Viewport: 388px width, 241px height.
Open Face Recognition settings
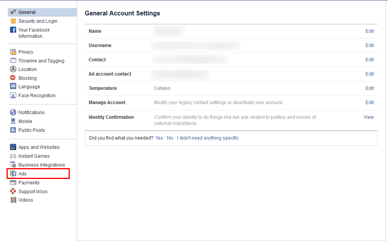click(x=37, y=96)
